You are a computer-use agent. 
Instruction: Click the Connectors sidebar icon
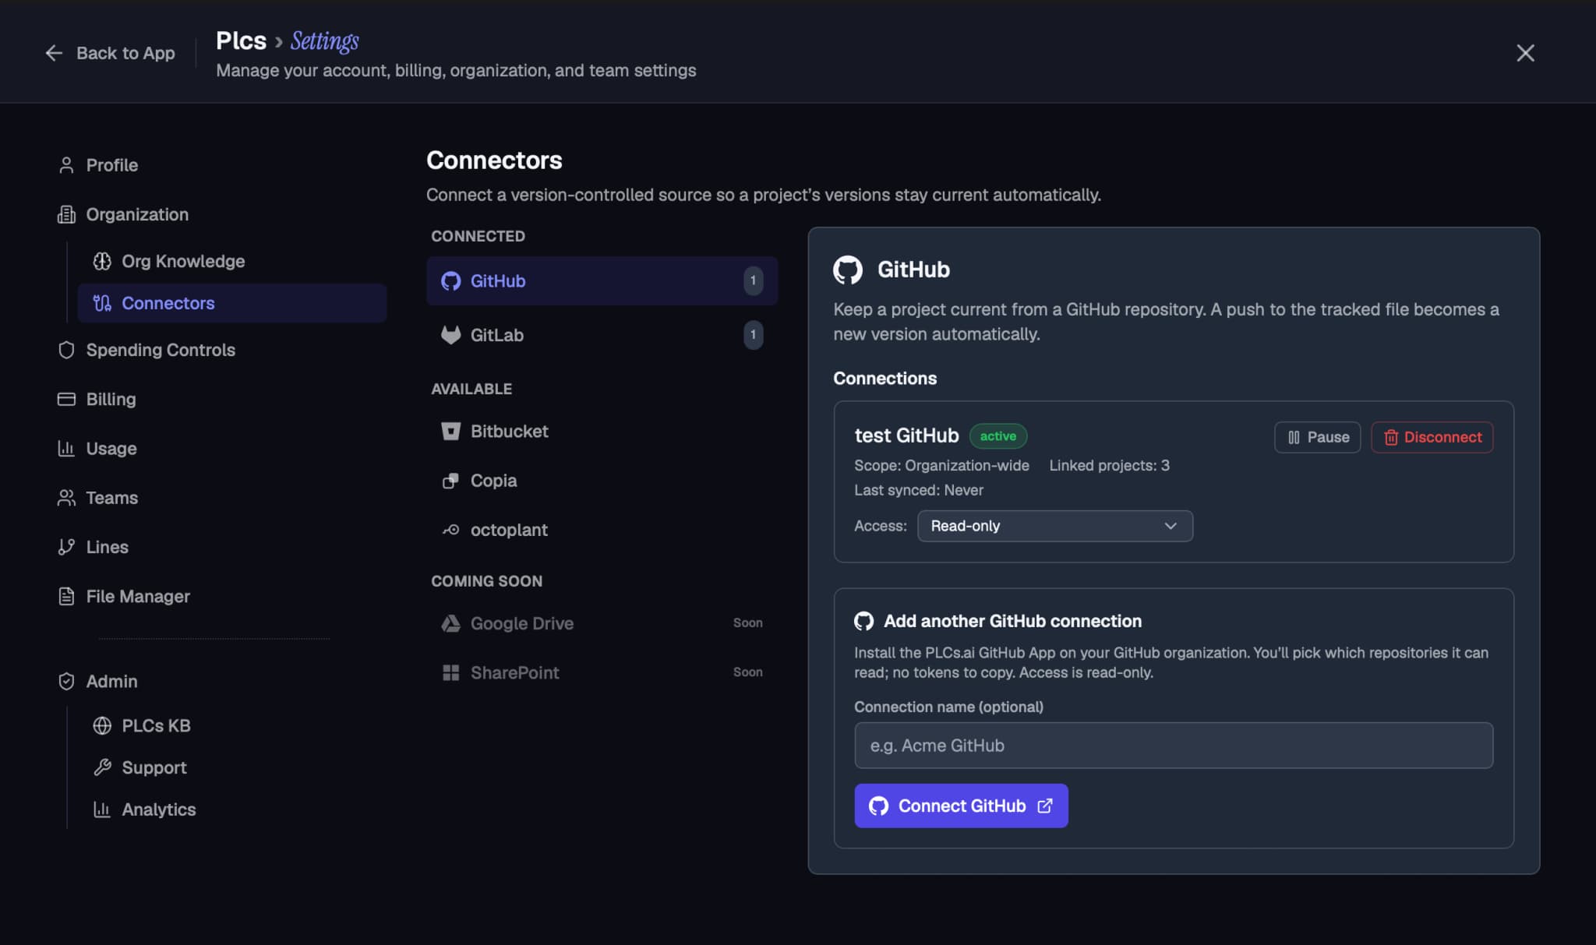point(102,303)
